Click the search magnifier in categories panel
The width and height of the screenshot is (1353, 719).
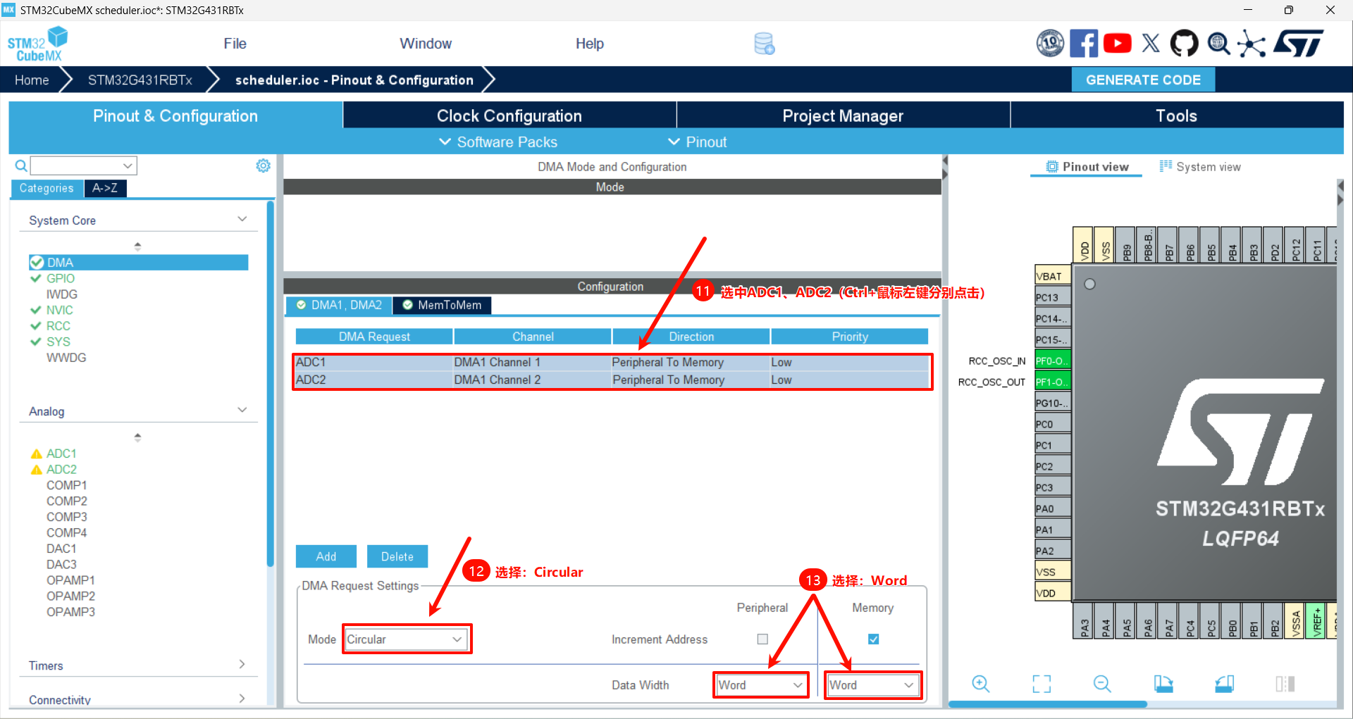(x=21, y=165)
